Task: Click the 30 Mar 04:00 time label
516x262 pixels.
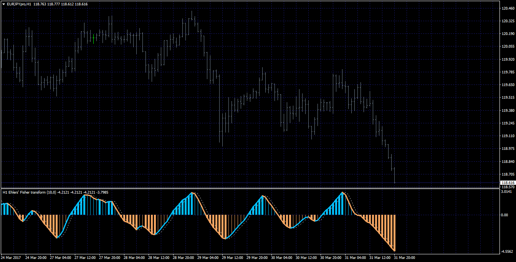Action: click(x=282, y=258)
